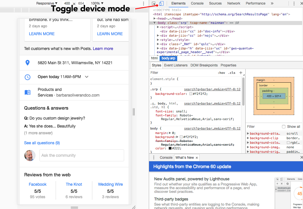Select the drawer Console tab
The width and height of the screenshot is (303, 209).
(166, 158)
